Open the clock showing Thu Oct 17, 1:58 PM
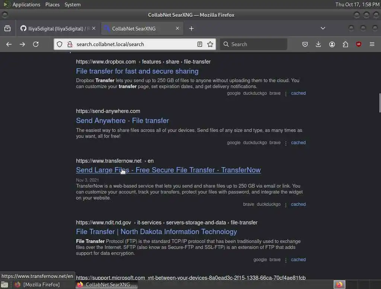This screenshot has height=289, width=381. [x=357, y=4]
